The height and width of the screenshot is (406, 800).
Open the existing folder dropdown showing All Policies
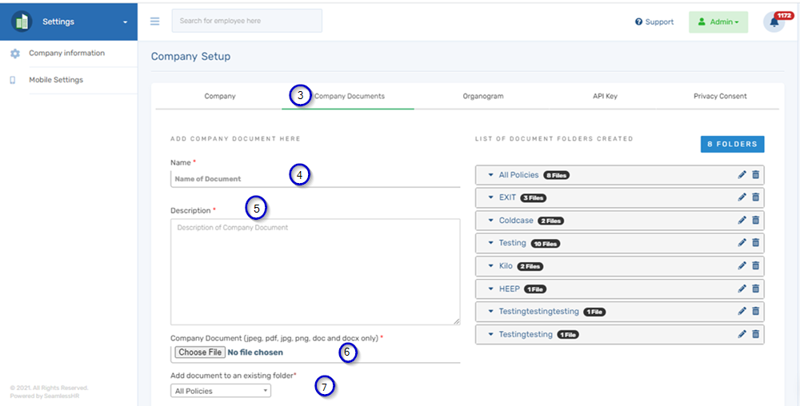221,391
